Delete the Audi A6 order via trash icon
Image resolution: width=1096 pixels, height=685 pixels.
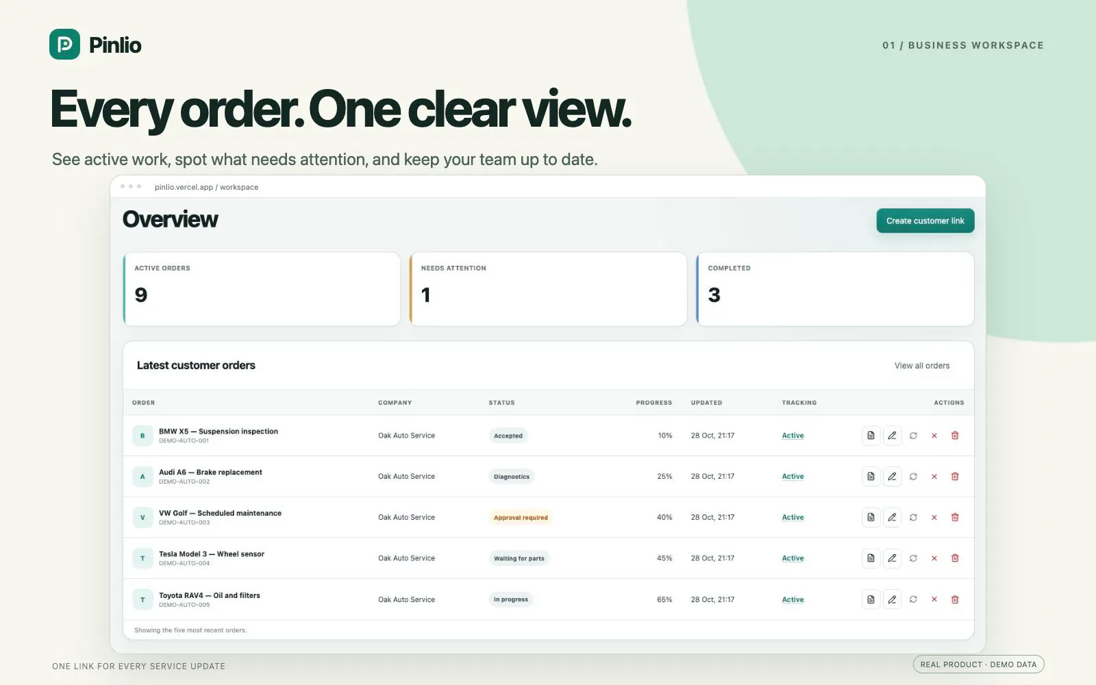pos(955,477)
